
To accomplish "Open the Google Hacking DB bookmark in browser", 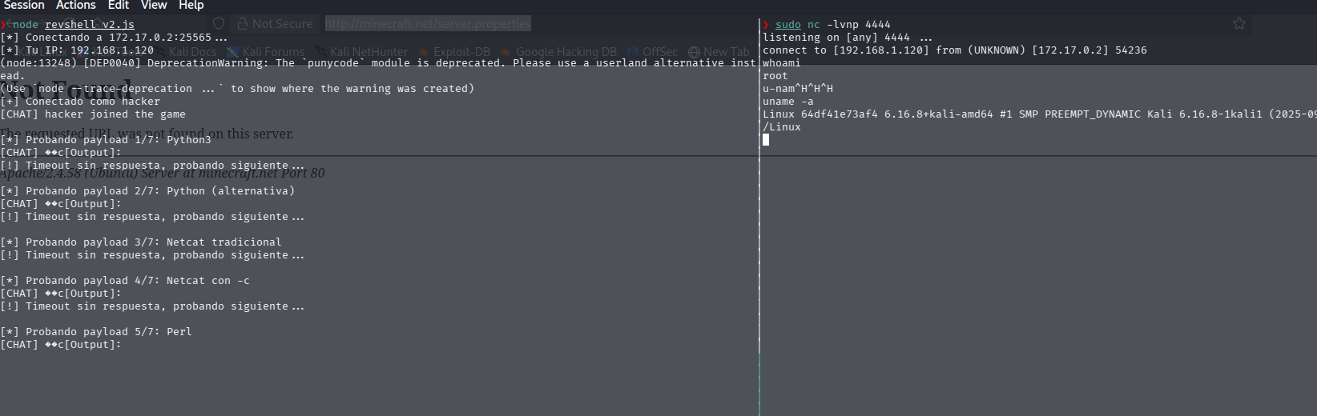I will pyautogui.click(x=559, y=52).
